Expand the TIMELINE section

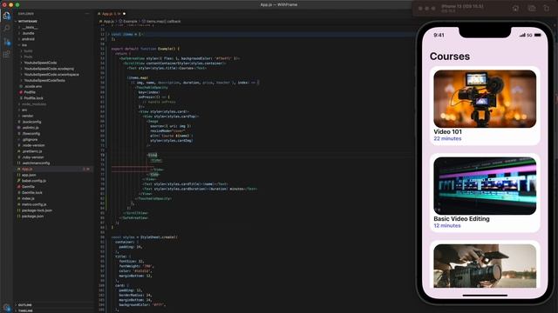tap(24, 310)
